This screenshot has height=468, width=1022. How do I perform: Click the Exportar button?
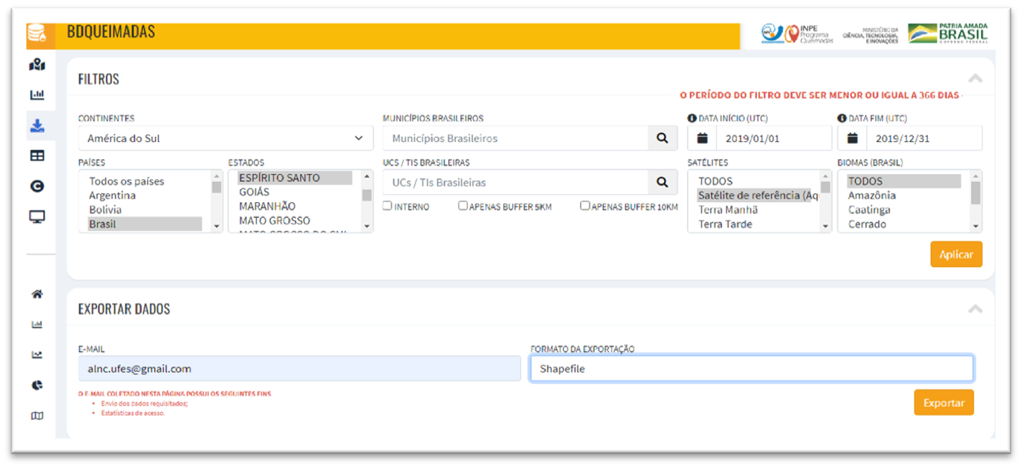pyautogui.click(x=943, y=403)
